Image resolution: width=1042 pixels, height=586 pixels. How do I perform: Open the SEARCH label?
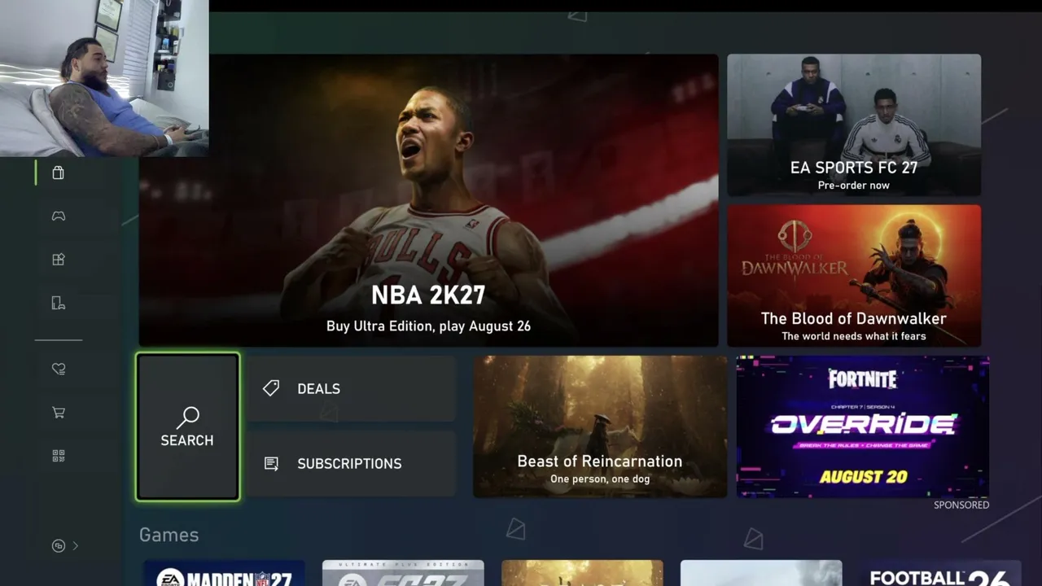(x=187, y=440)
